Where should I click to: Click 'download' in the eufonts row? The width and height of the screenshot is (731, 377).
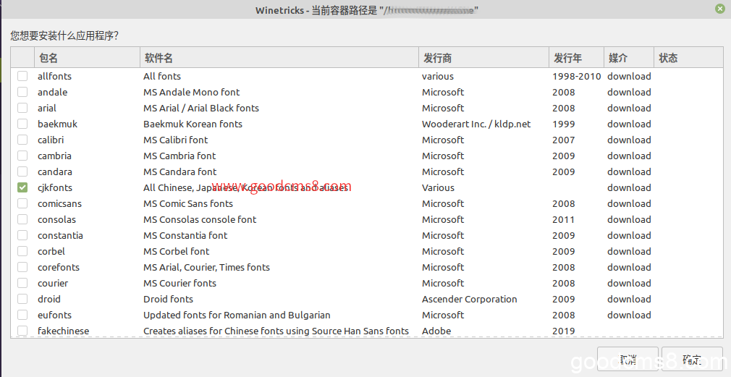(629, 315)
